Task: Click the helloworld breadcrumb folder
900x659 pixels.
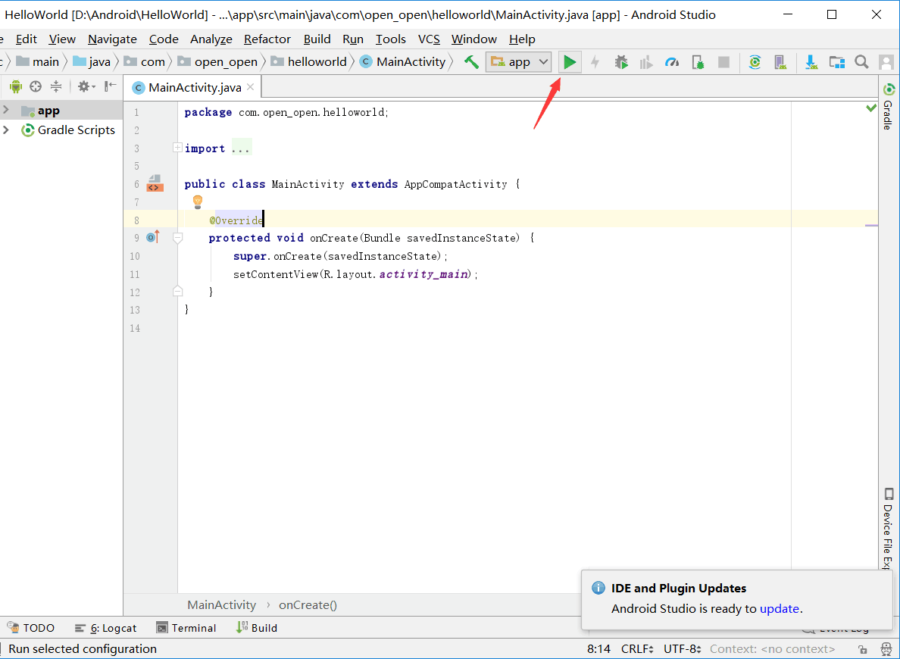Action: 309,62
